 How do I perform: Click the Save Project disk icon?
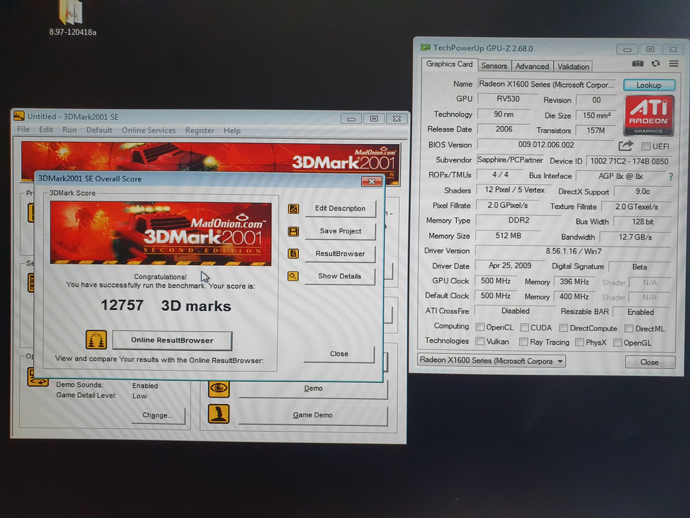pos(293,231)
